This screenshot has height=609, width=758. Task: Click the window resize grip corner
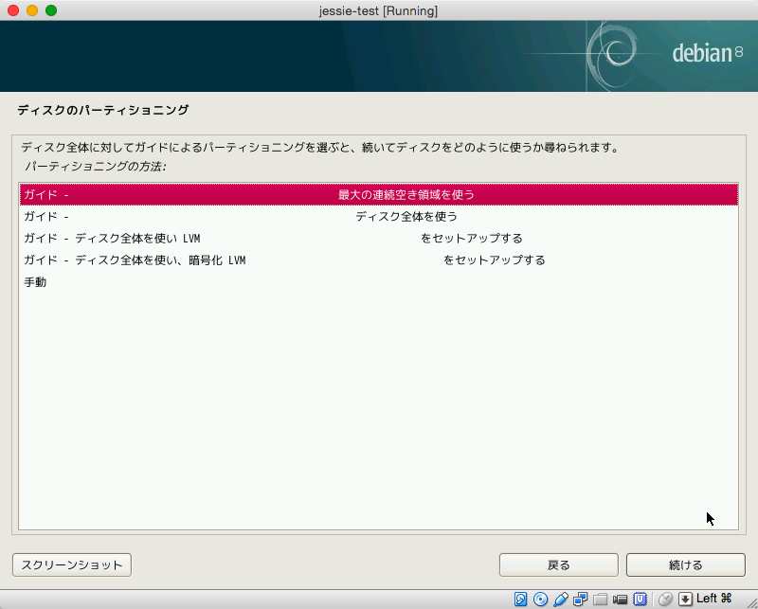click(x=751, y=602)
